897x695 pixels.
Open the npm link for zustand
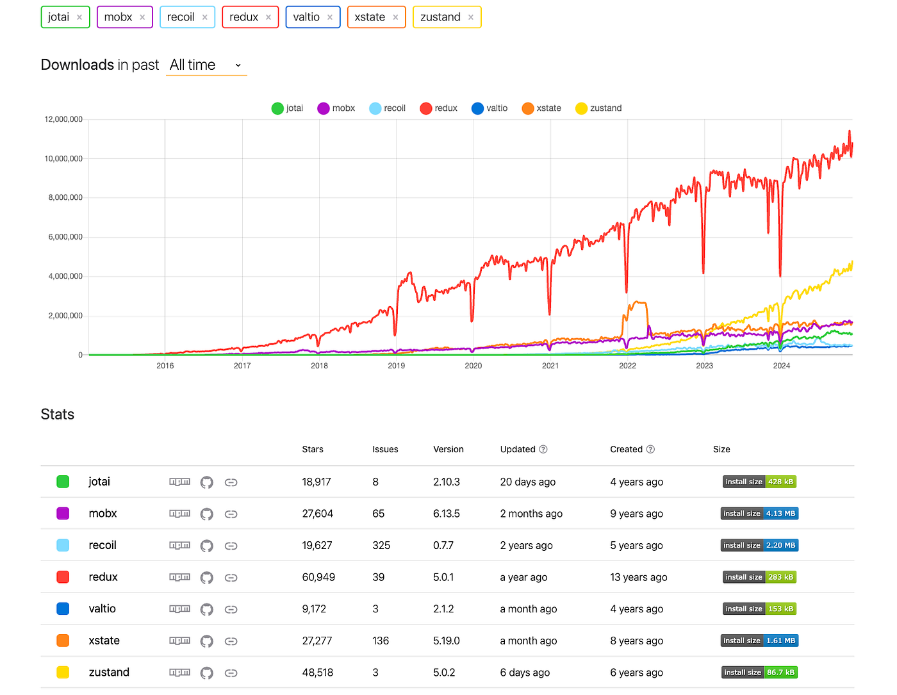click(179, 673)
